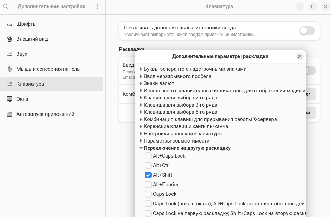The height and width of the screenshot is (217, 331).
Task: Click the Внешний вид appearance icon
Action: (10, 39)
